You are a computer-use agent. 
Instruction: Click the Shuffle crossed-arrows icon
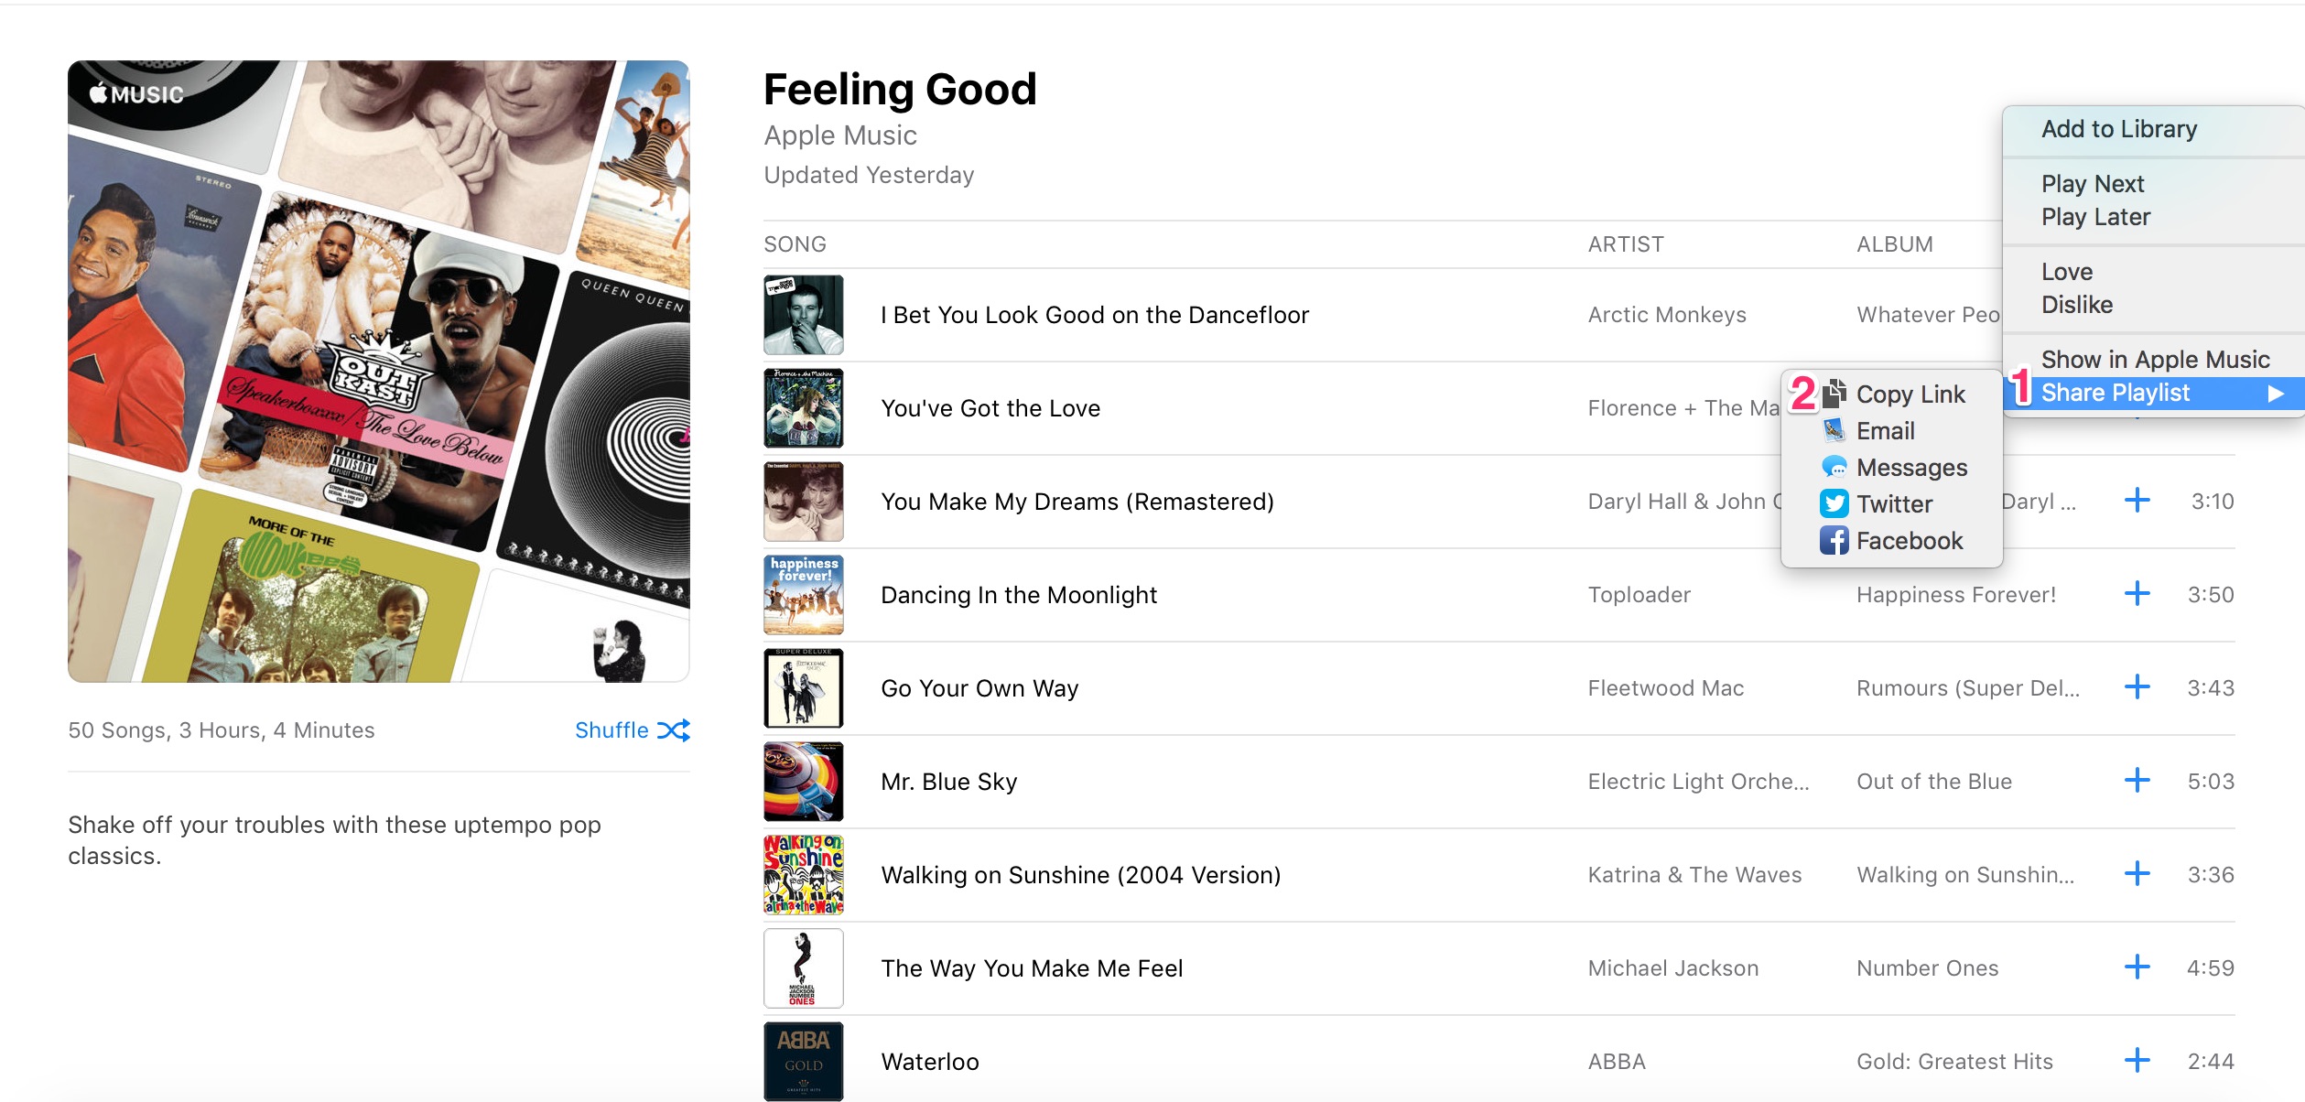coord(674,730)
